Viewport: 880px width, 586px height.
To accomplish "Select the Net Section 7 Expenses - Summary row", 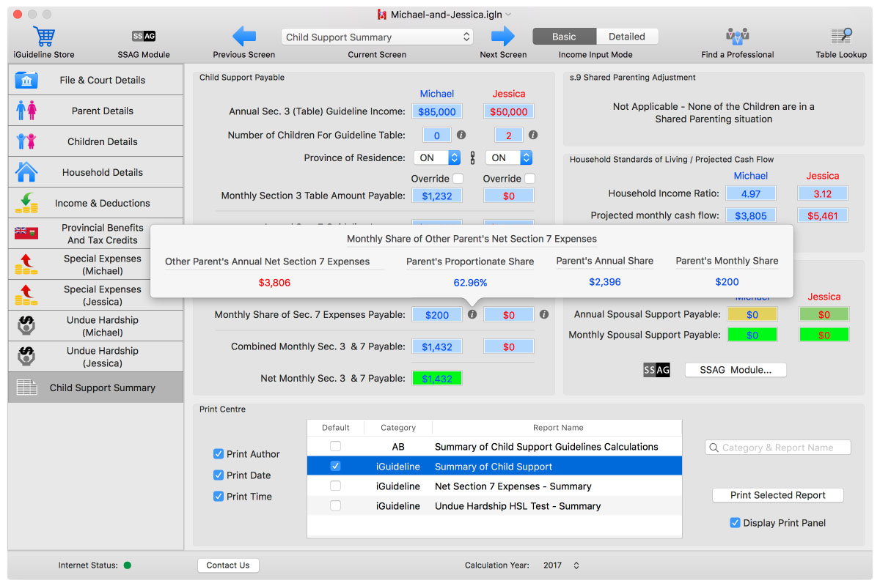I will (495, 486).
